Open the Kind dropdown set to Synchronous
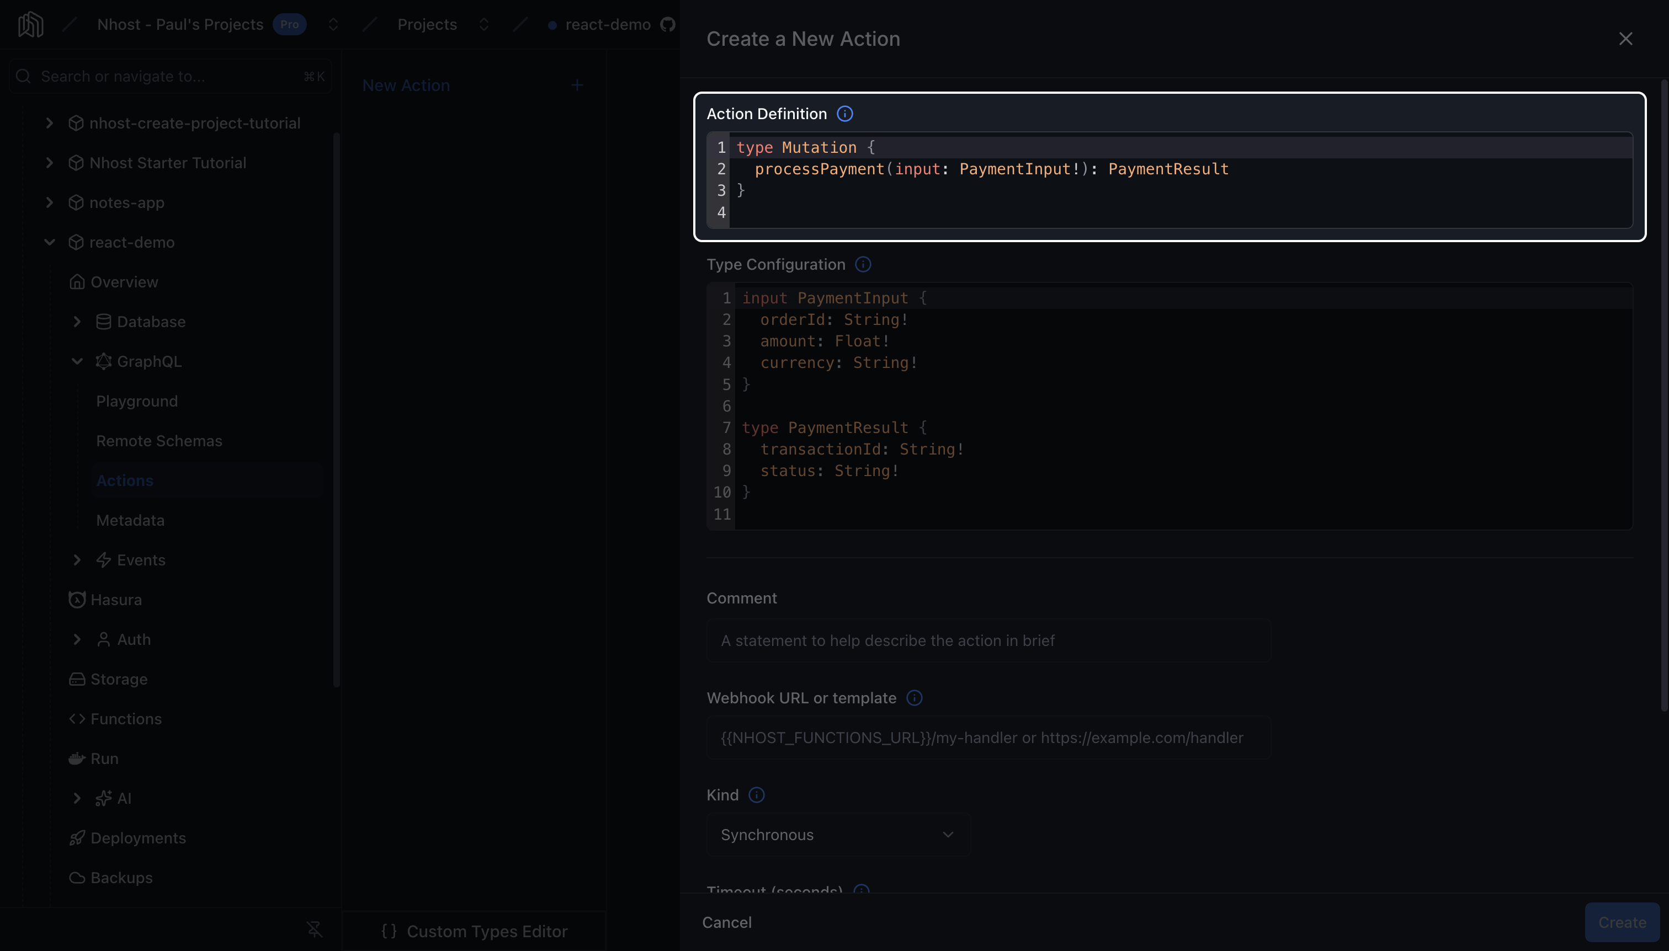This screenshot has height=951, width=1669. coord(838,835)
